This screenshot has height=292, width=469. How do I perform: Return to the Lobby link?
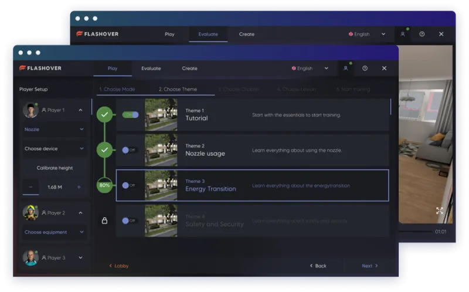(x=119, y=266)
